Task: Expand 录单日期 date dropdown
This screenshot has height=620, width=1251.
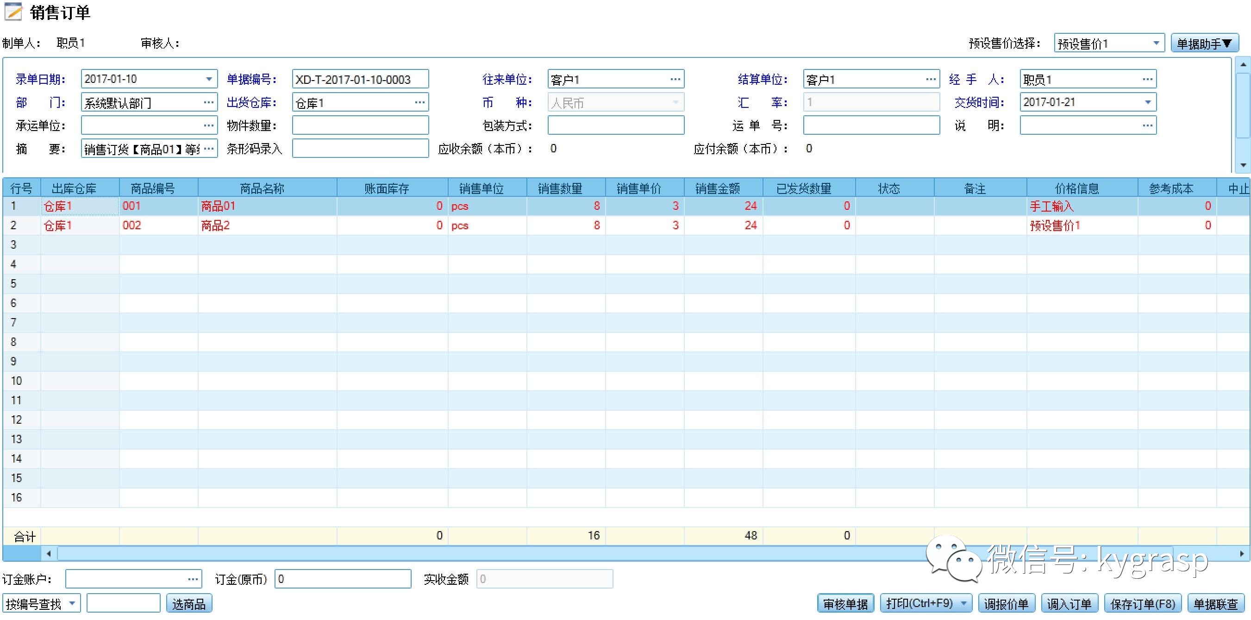Action: (209, 79)
